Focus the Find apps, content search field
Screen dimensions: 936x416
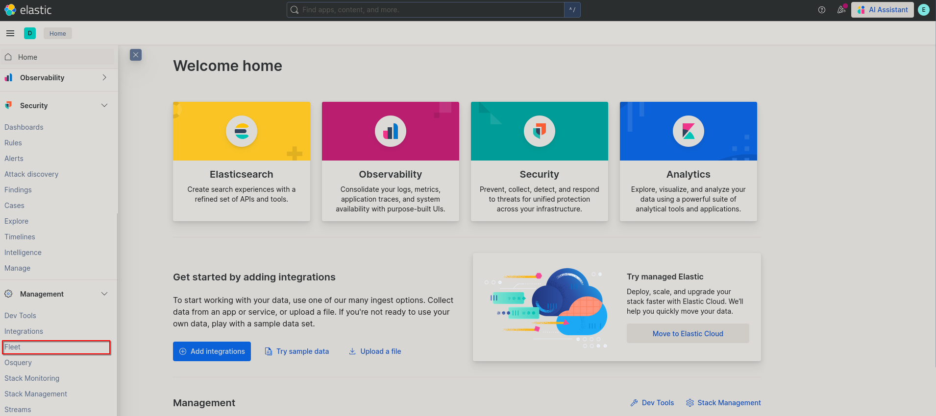(x=425, y=10)
